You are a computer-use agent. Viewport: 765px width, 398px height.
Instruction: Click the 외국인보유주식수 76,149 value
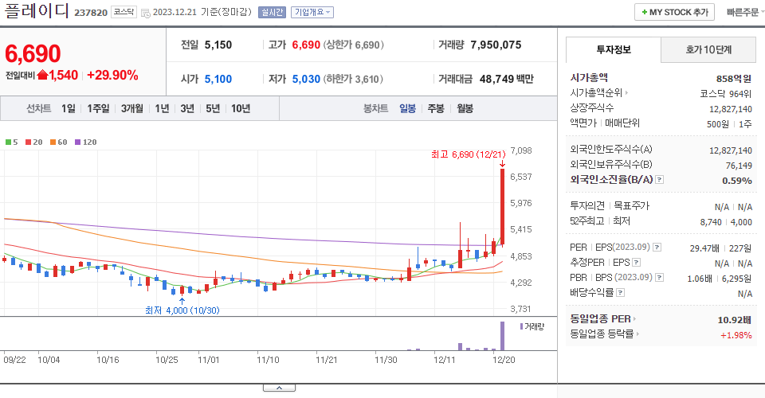pos(739,166)
